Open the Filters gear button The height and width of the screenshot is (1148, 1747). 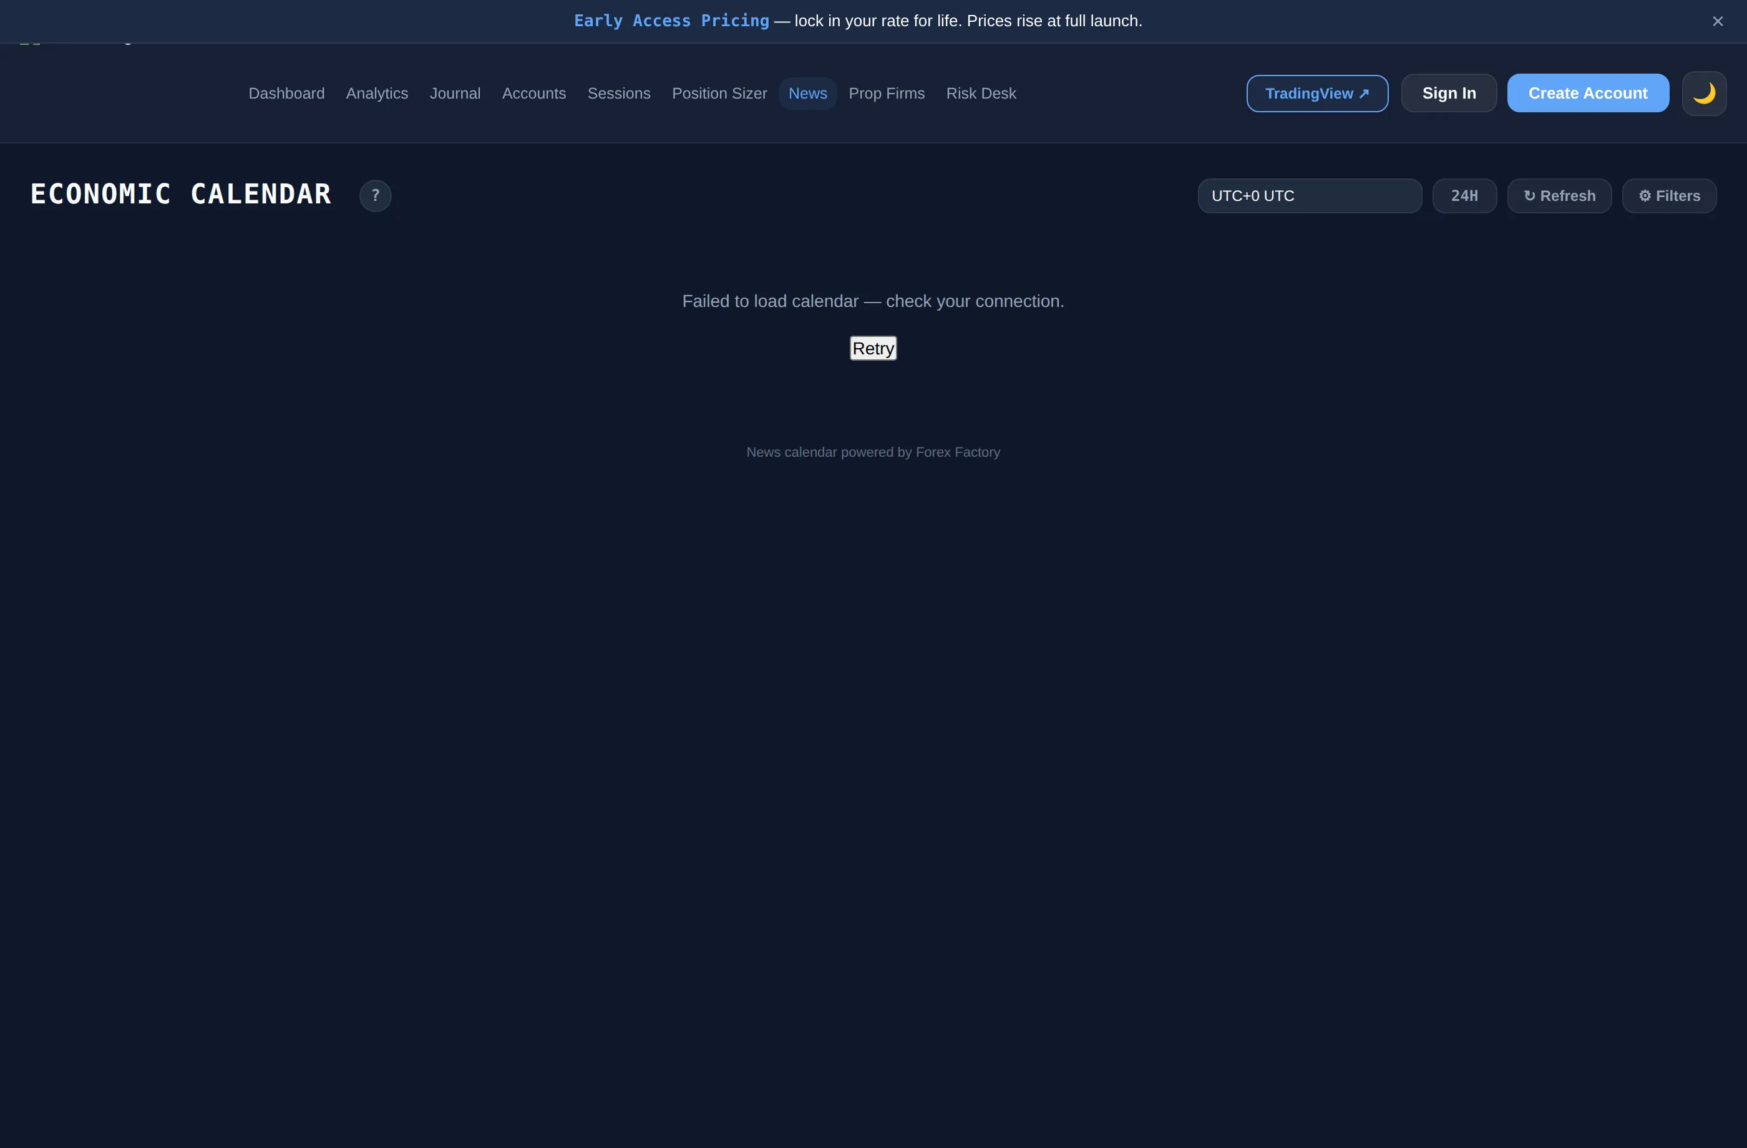point(1668,196)
